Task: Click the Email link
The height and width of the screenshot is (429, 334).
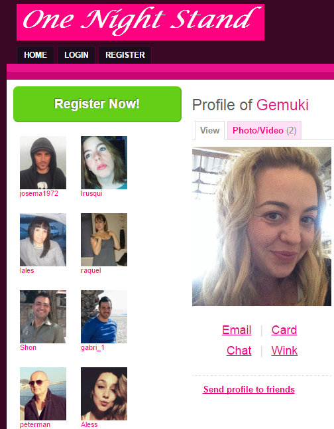Action: (x=237, y=330)
